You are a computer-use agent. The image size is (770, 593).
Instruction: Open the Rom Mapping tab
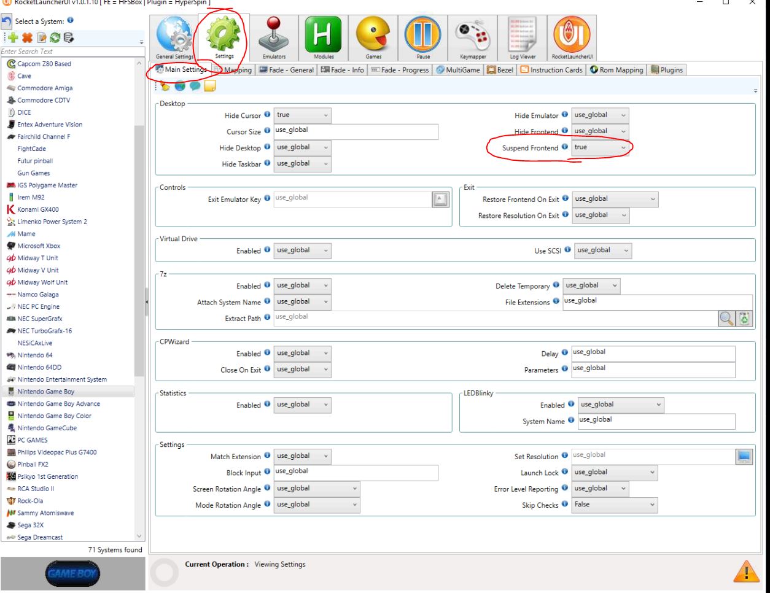click(616, 70)
